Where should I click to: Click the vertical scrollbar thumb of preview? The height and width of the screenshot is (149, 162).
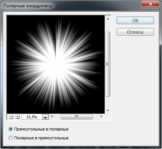(x=108, y=64)
